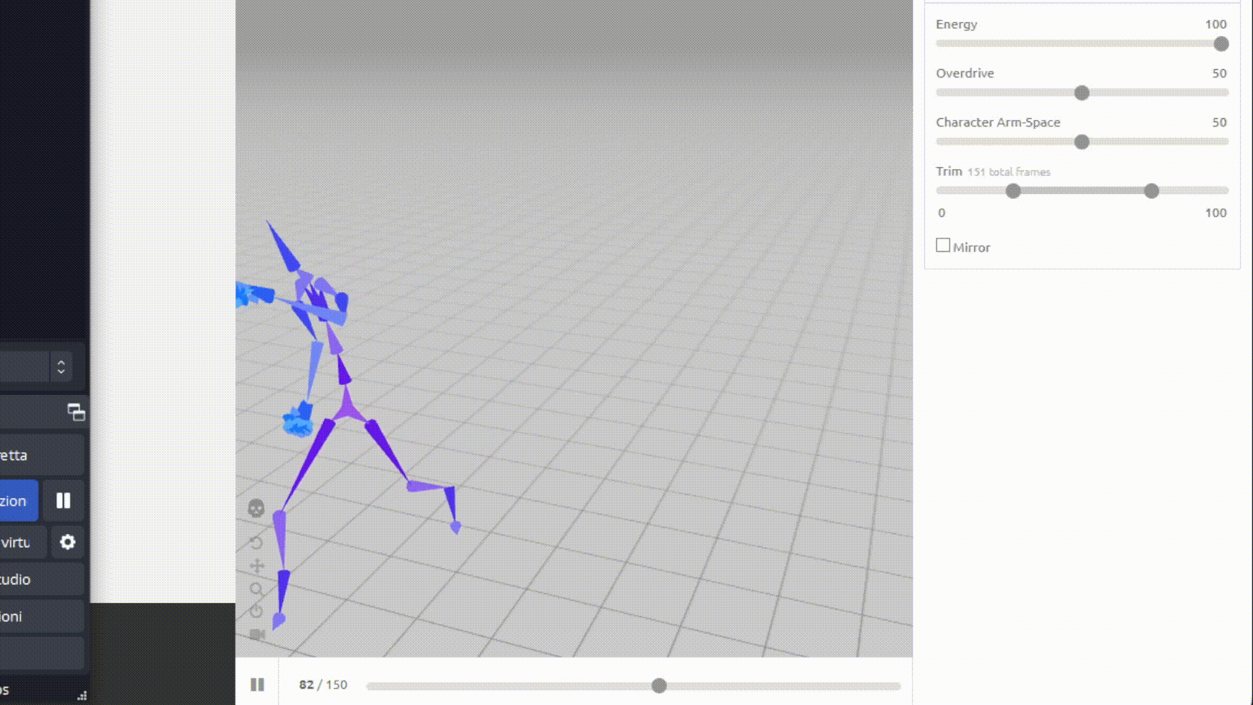Click the rotate view icon

point(256,542)
